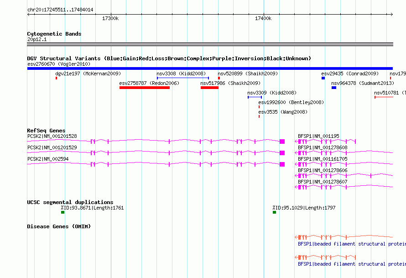Screen dimensions: 406x278
Task: Open the esv2758787 (Redon2006) label
Action: 149,83
